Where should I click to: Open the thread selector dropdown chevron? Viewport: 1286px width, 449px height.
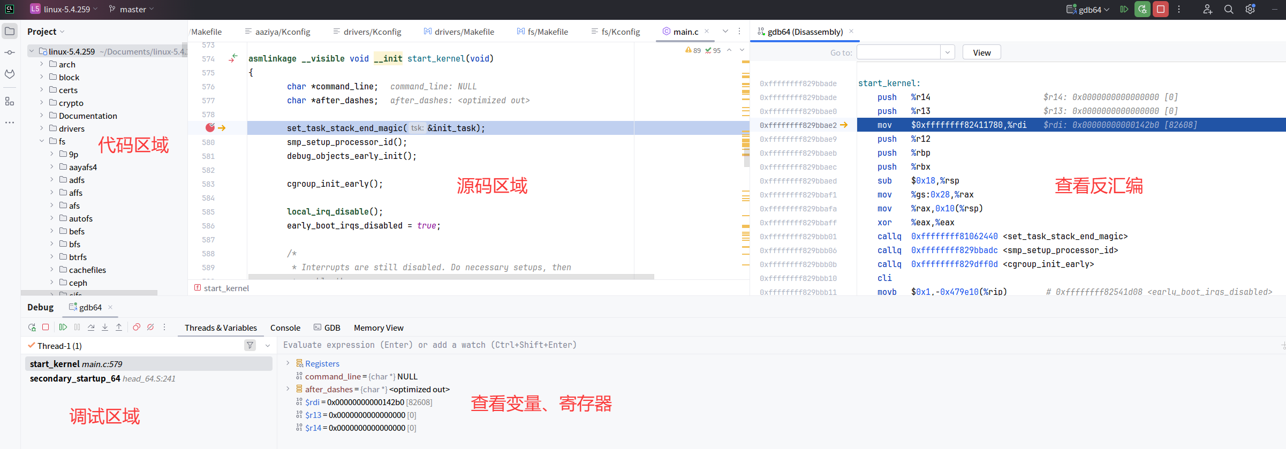[x=268, y=346]
